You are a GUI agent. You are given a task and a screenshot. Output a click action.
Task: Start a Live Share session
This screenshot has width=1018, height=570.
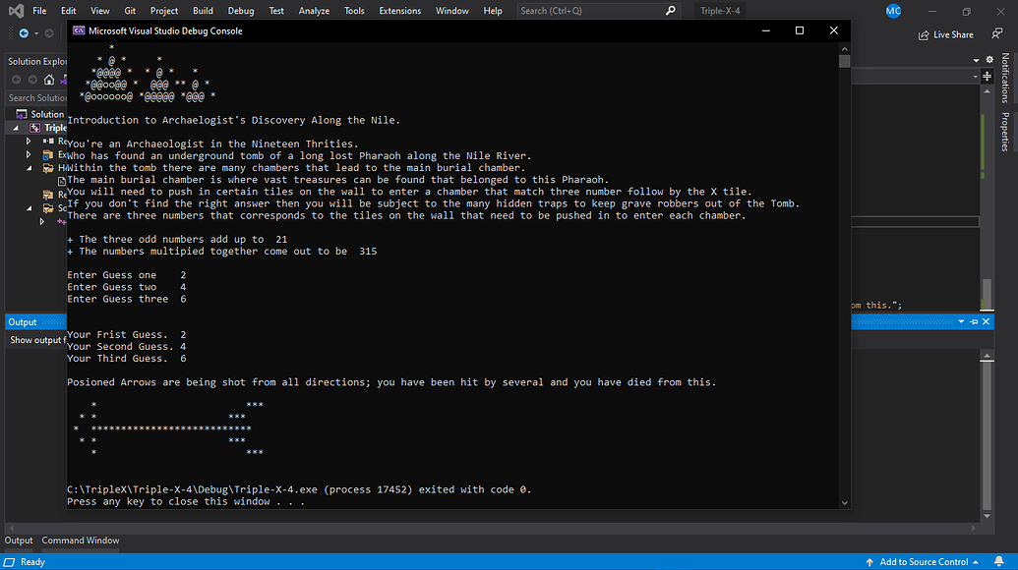pyautogui.click(x=945, y=34)
